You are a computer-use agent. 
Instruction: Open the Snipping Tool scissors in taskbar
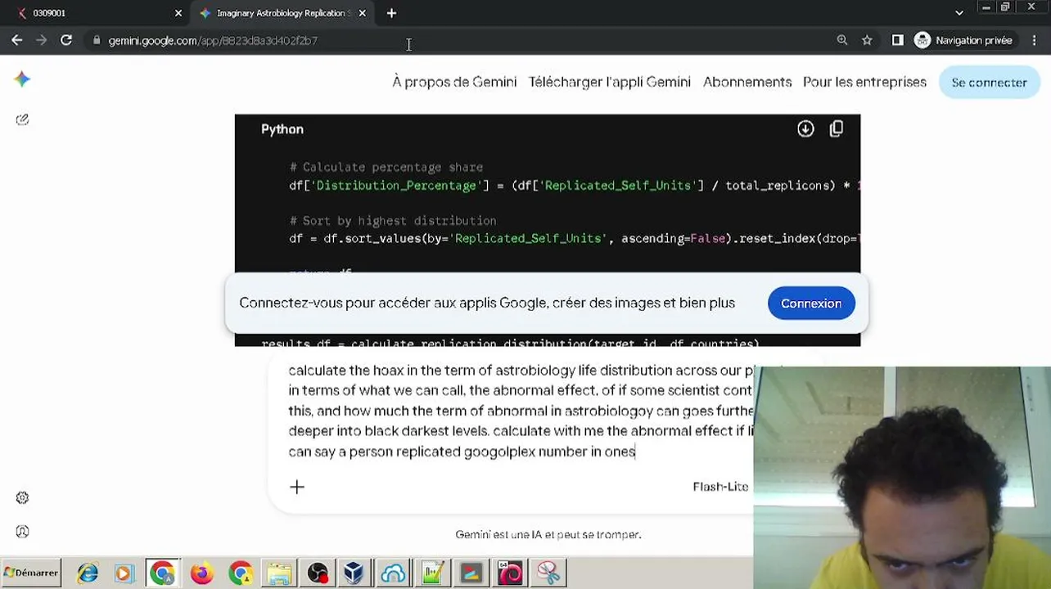pos(548,573)
